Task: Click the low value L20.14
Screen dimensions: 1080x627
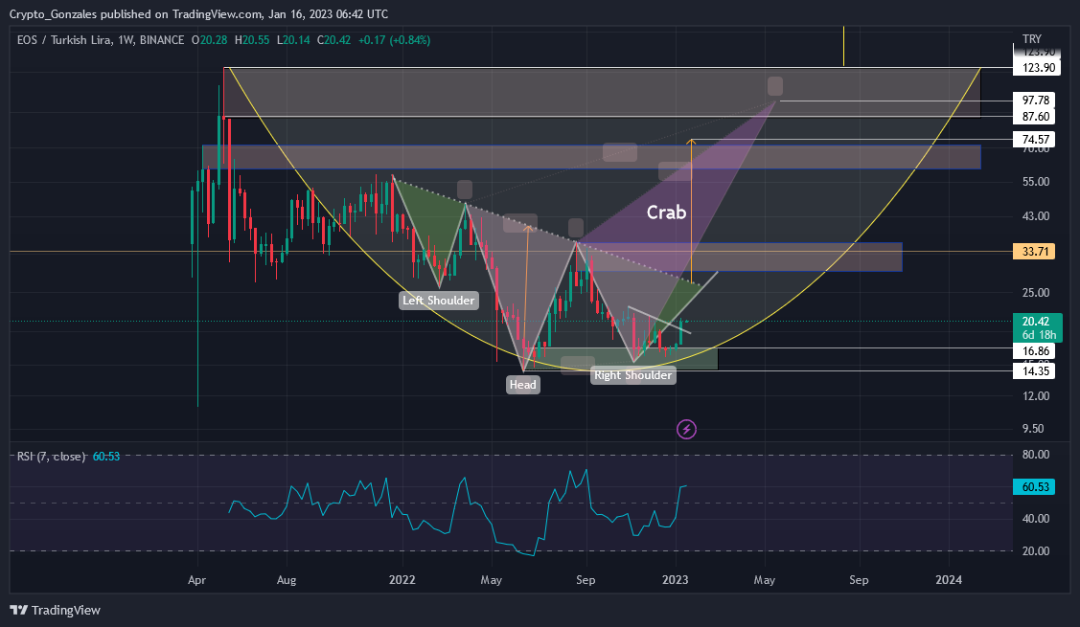Action: coord(293,40)
